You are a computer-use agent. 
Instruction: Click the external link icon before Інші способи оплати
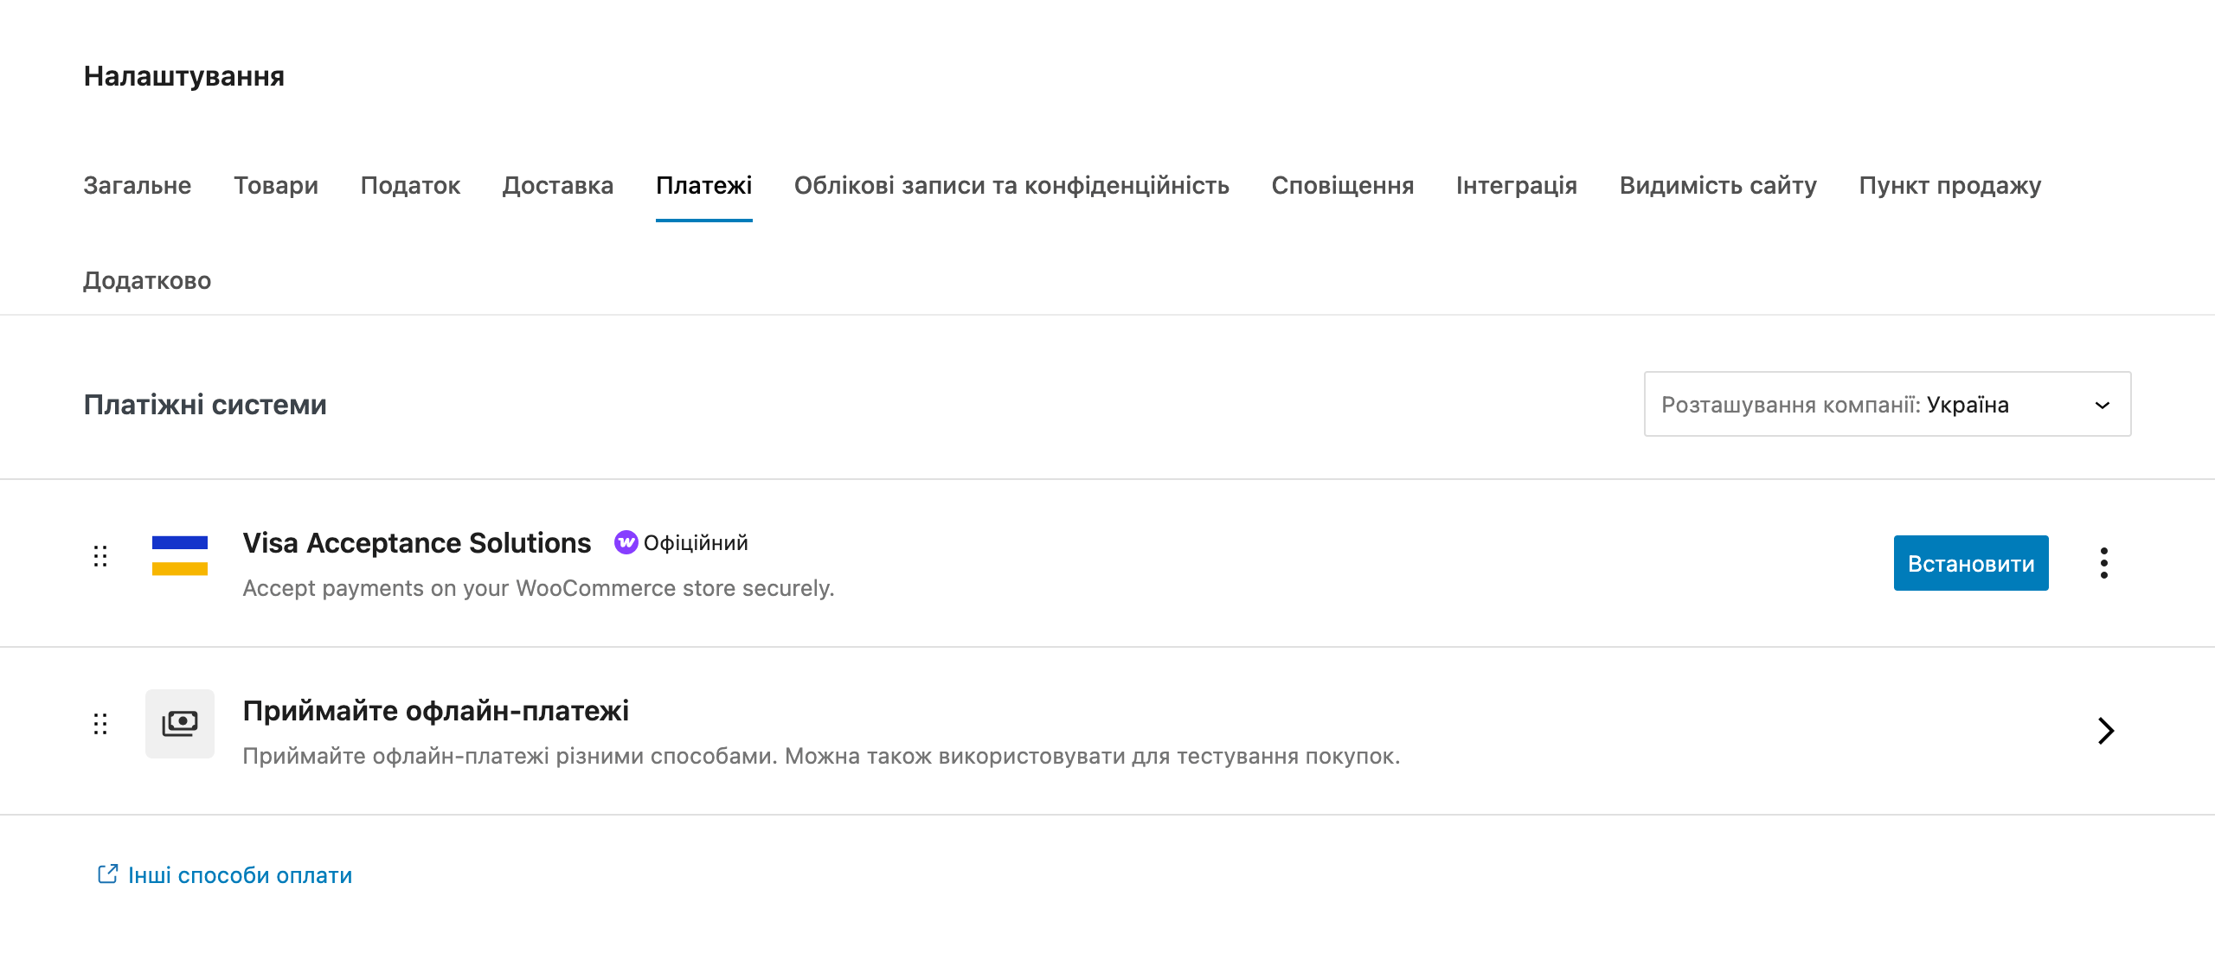pos(107,874)
